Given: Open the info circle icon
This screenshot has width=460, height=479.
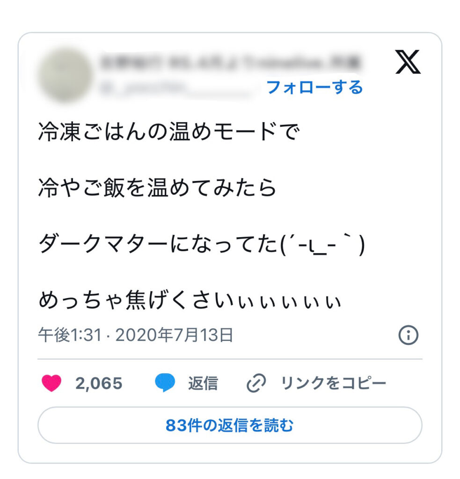Looking at the screenshot, I should (408, 335).
